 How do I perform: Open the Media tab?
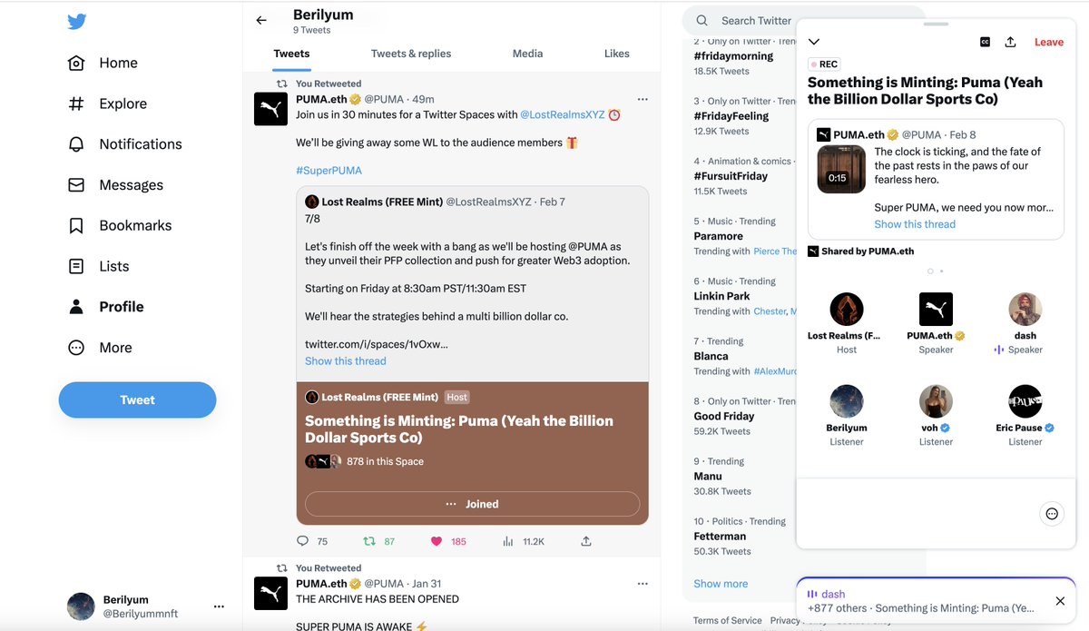[527, 54]
